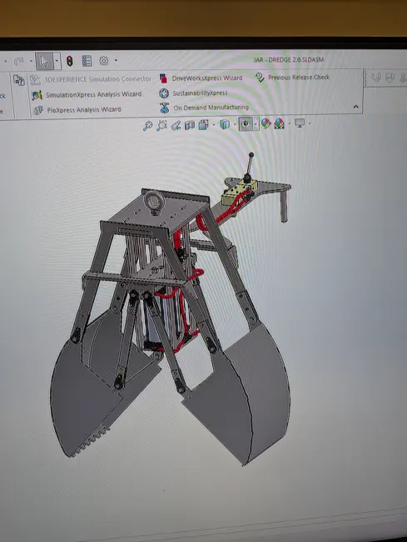This screenshot has width=407, height=542.
Task: Open the View Orientation cube icon
Action: click(x=203, y=124)
